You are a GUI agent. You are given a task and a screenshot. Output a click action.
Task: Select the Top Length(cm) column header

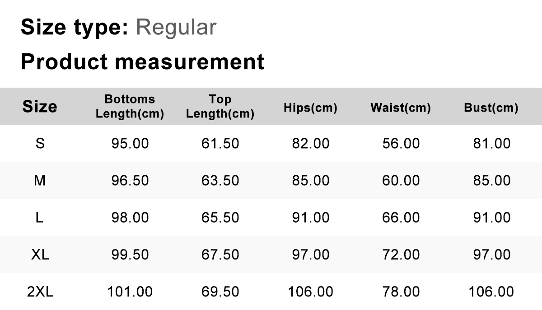click(220, 107)
